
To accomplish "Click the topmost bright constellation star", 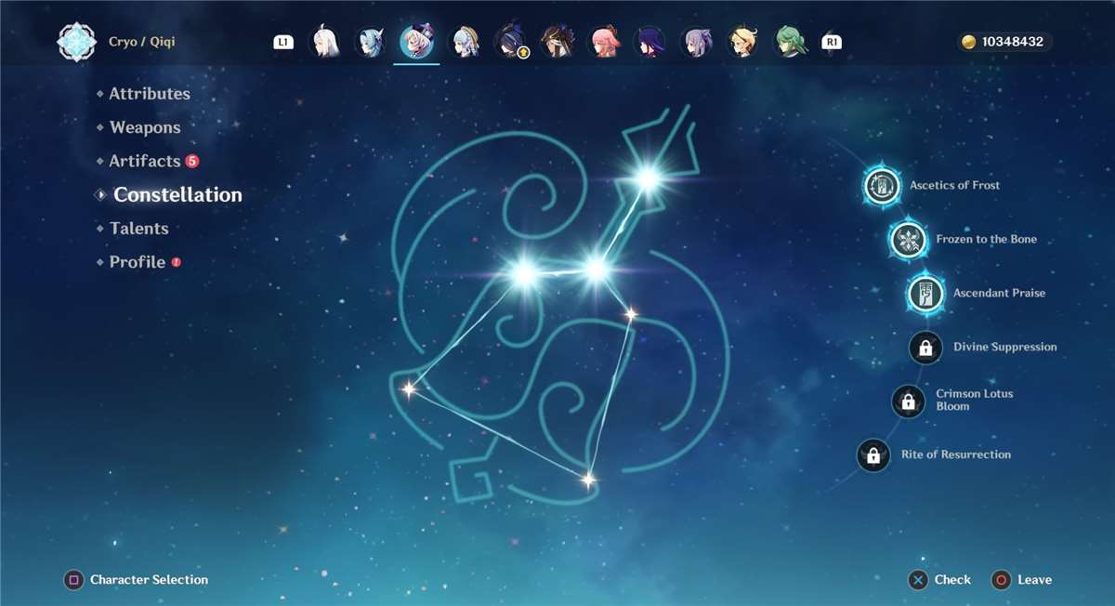I will tap(647, 176).
